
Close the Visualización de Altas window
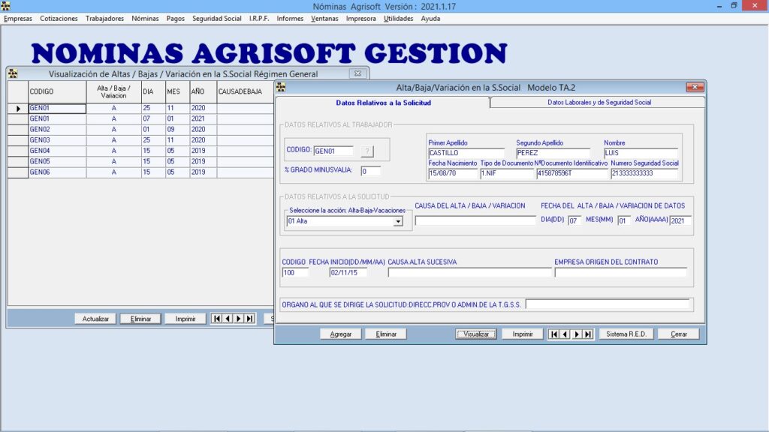click(357, 73)
